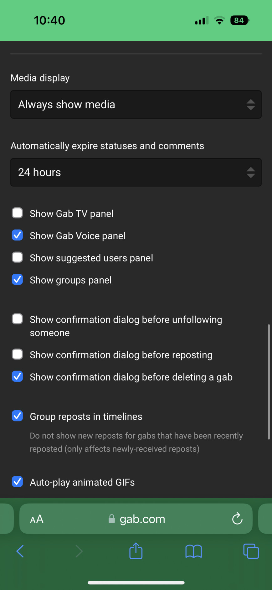Tap Safari back arrow icon
This screenshot has width=272, height=590.
pos(20,551)
